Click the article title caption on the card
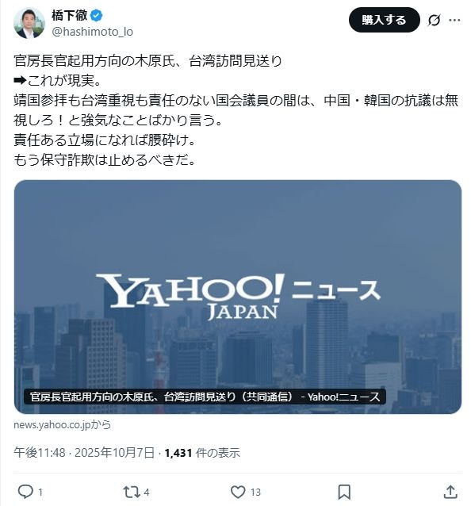Viewport: 471px width, 506px height. (205, 397)
